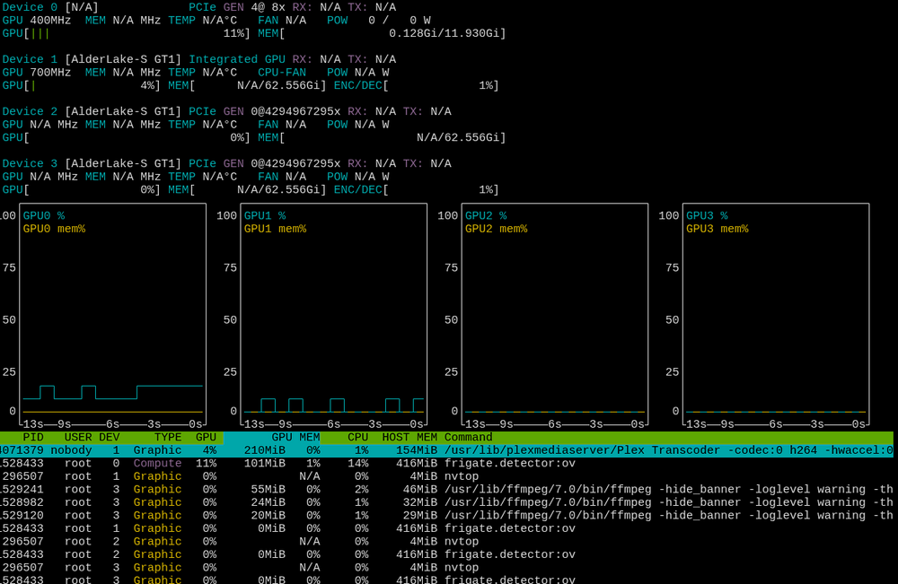Image resolution: width=898 pixels, height=584 pixels.
Task: Click Device 0 MEM usage bar
Action: coord(382,34)
